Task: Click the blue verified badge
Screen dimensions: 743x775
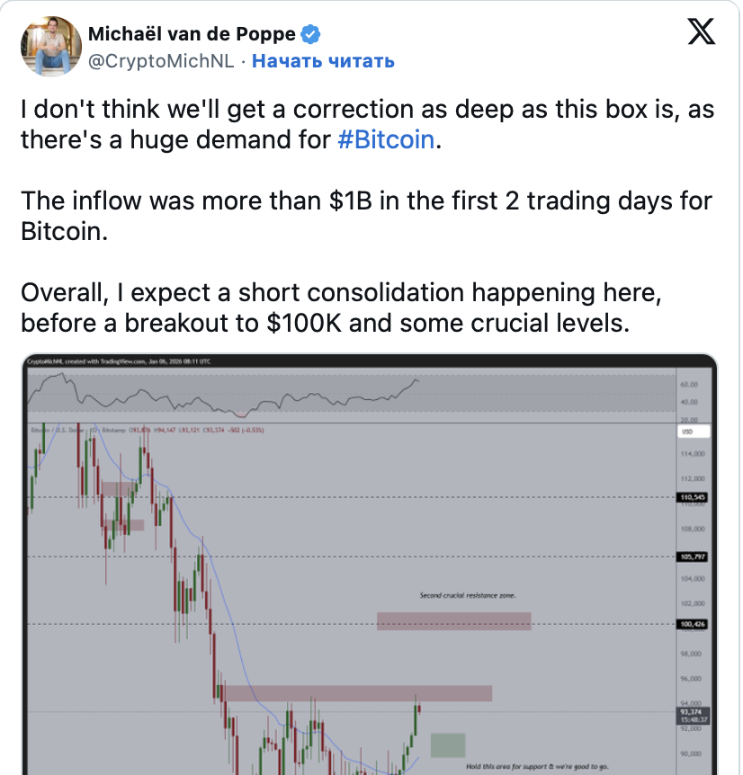Action: point(312,35)
